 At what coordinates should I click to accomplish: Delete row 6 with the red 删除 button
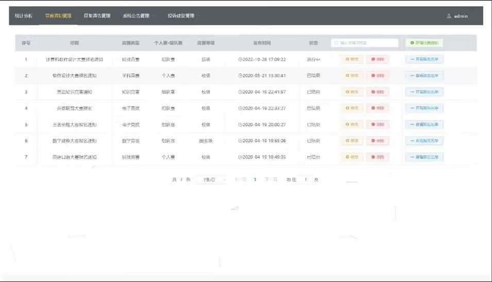pos(378,140)
